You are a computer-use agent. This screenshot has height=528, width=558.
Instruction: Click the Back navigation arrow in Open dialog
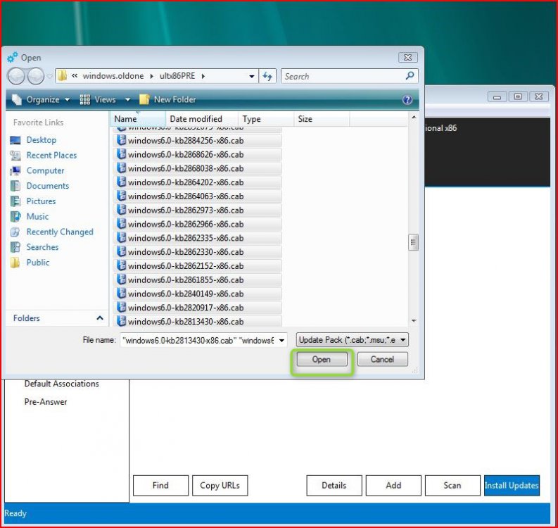coord(16,76)
